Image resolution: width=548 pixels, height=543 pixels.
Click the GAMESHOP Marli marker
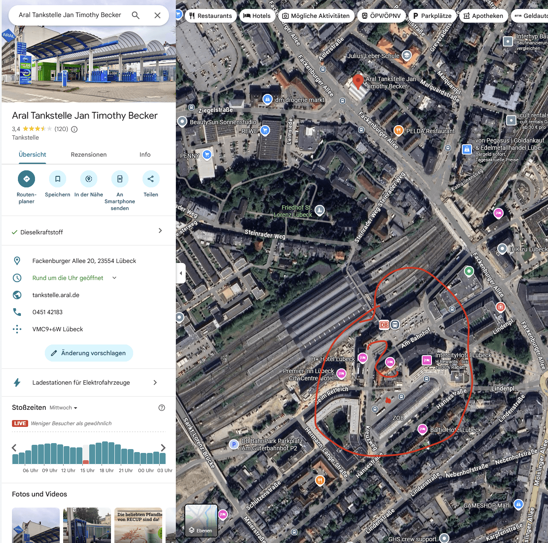click(519, 505)
